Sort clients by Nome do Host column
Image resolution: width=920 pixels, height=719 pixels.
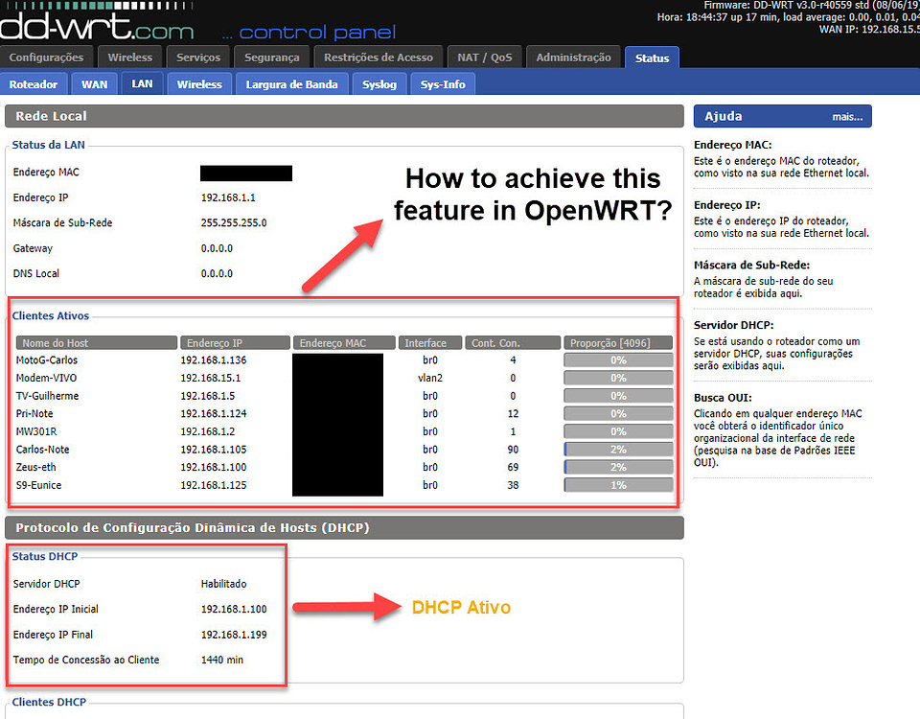pyautogui.click(x=96, y=342)
